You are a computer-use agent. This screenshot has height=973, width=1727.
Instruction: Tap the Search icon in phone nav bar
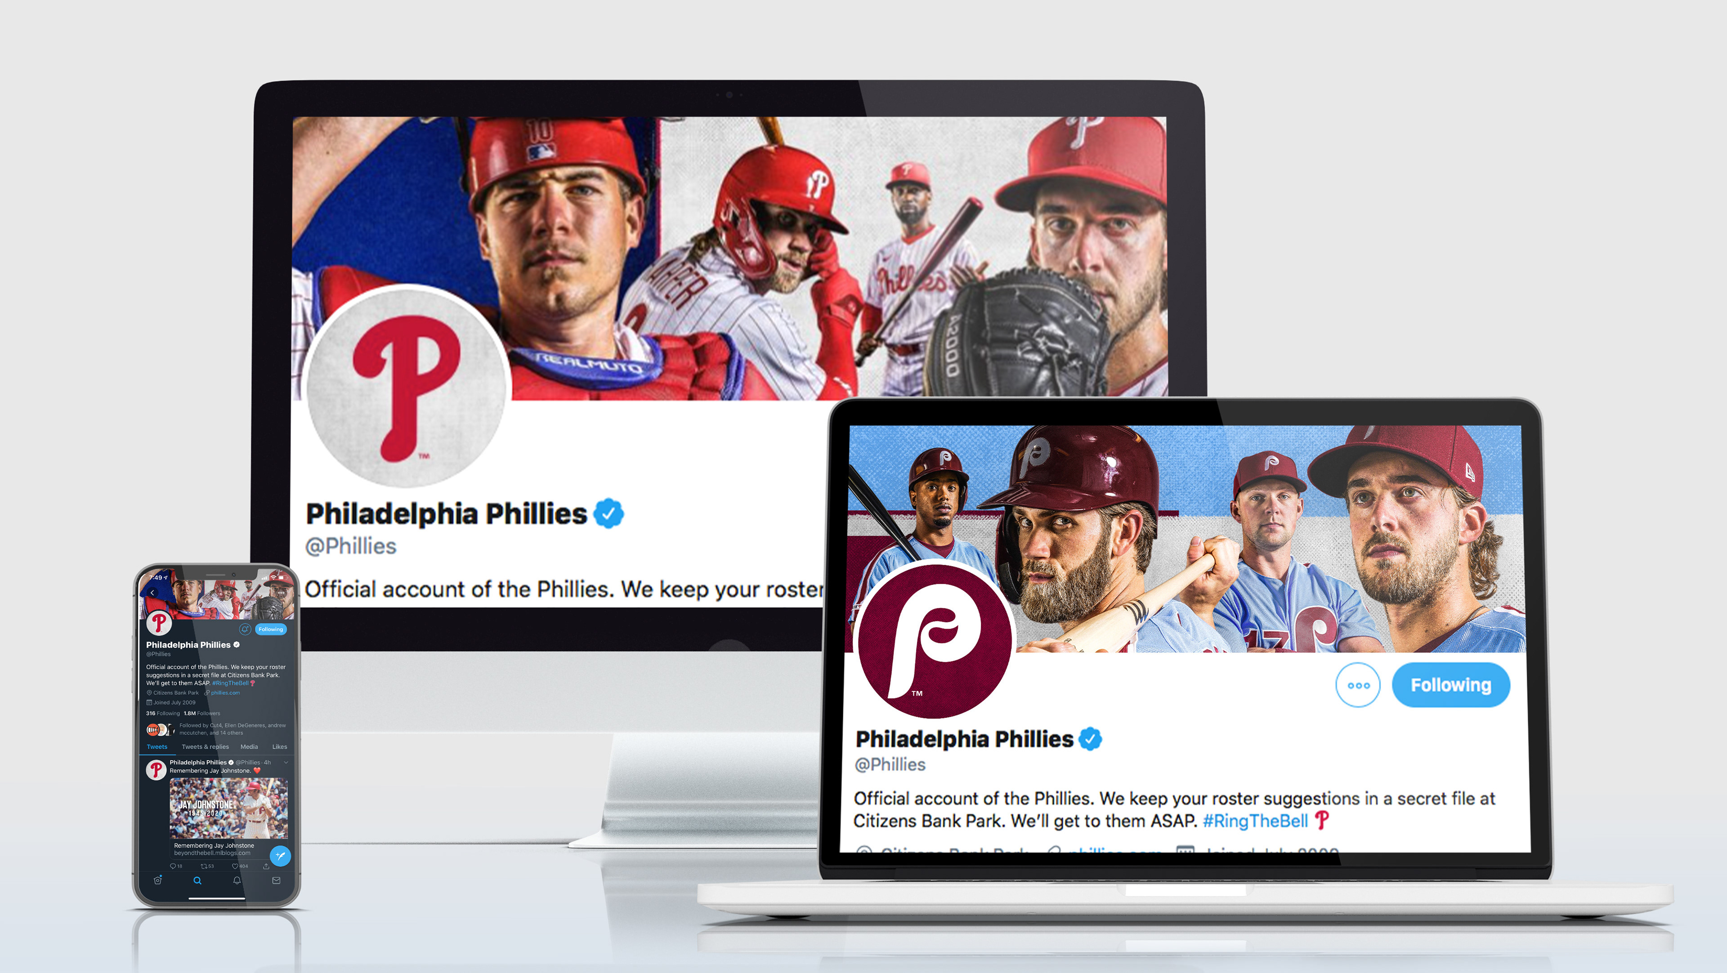[x=198, y=880]
